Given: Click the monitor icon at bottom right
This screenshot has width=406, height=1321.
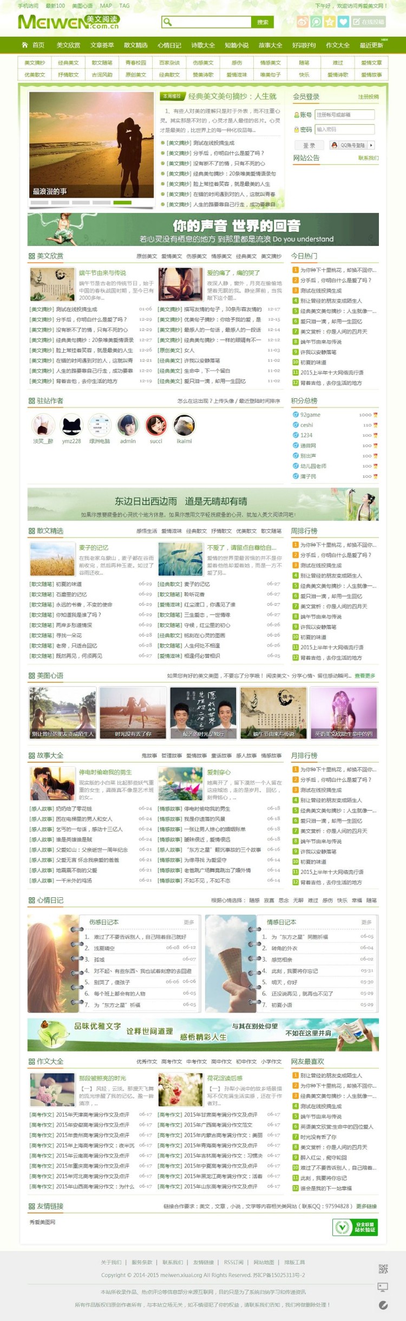Looking at the screenshot, I should click(x=383, y=1287).
